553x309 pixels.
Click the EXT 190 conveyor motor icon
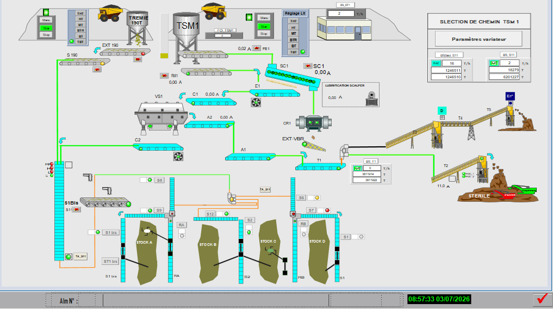tap(138, 59)
